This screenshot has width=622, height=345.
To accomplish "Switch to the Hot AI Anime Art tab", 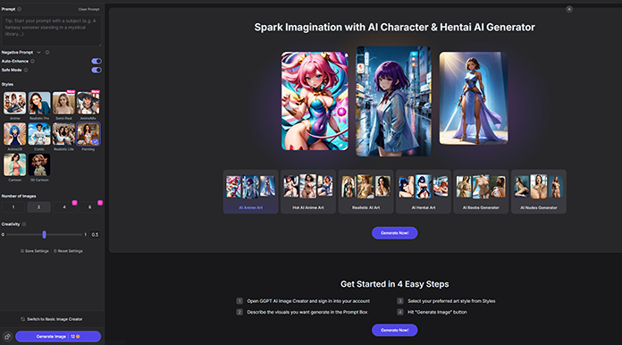I will click(308, 192).
